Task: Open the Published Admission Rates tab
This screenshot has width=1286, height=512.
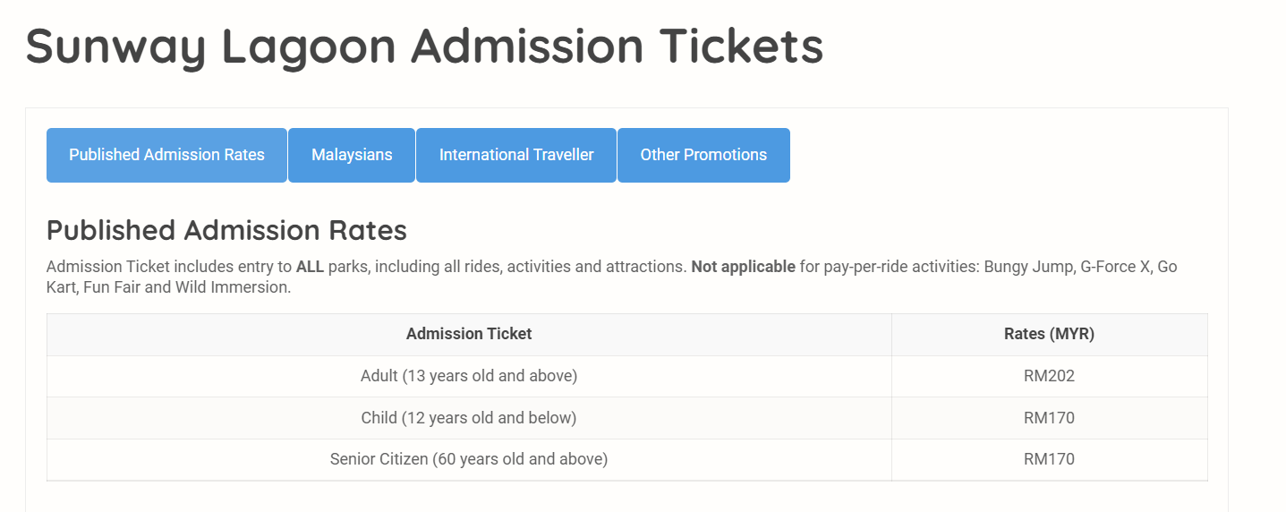Action: tap(166, 155)
